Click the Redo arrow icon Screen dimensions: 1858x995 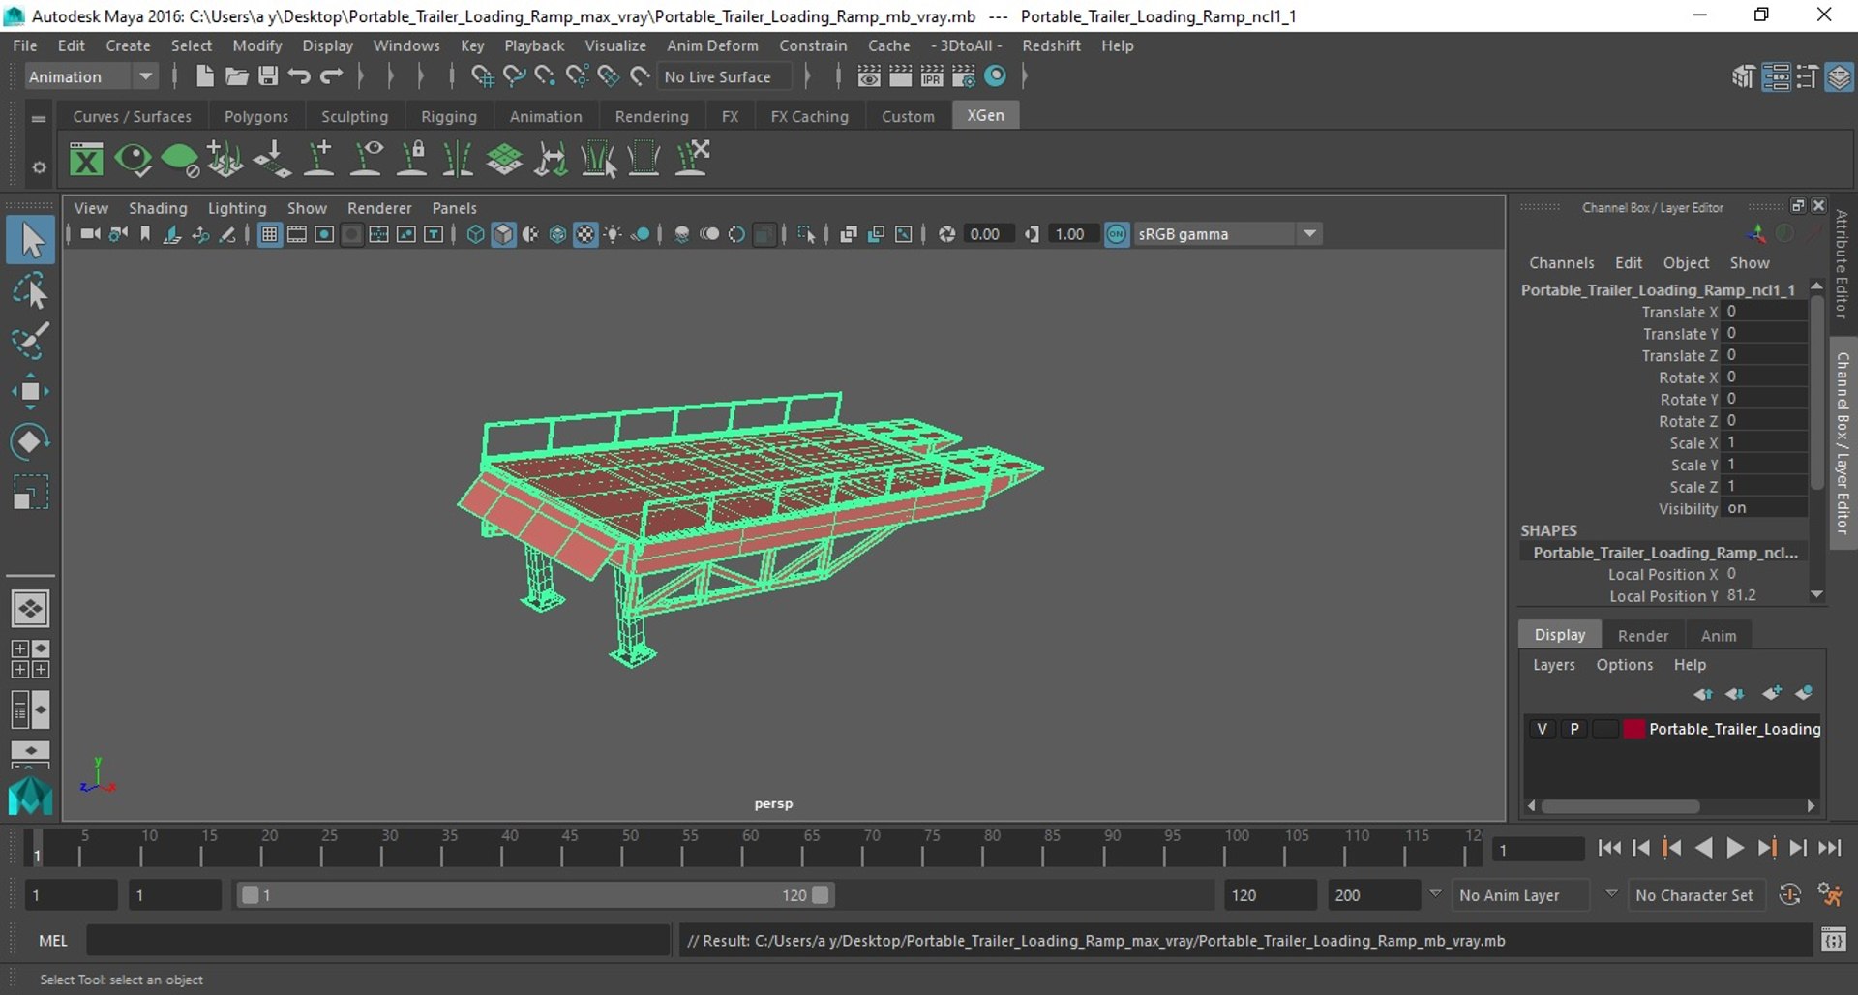[332, 76]
